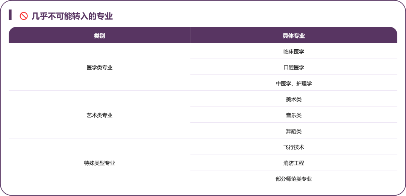
Task: Click the 中医学 text in the table
Action: pos(283,84)
